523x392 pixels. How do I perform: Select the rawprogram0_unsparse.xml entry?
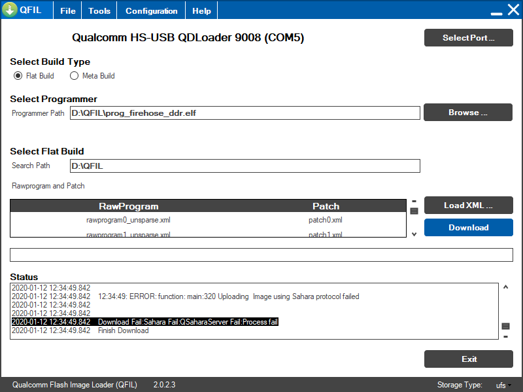click(128, 220)
